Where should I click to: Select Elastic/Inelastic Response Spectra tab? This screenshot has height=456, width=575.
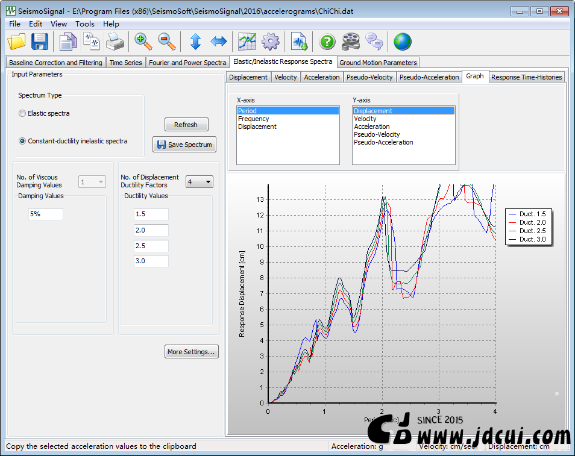(283, 61)
